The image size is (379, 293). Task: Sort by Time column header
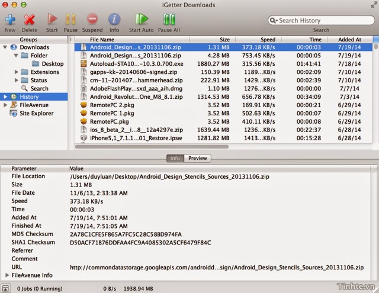304,40
